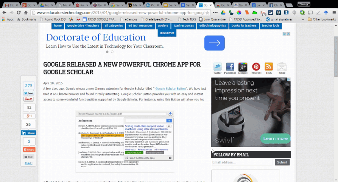Viewport: 338px width, 182px height.
Task: Click the Google Cast extension icon
Action: 310,13
